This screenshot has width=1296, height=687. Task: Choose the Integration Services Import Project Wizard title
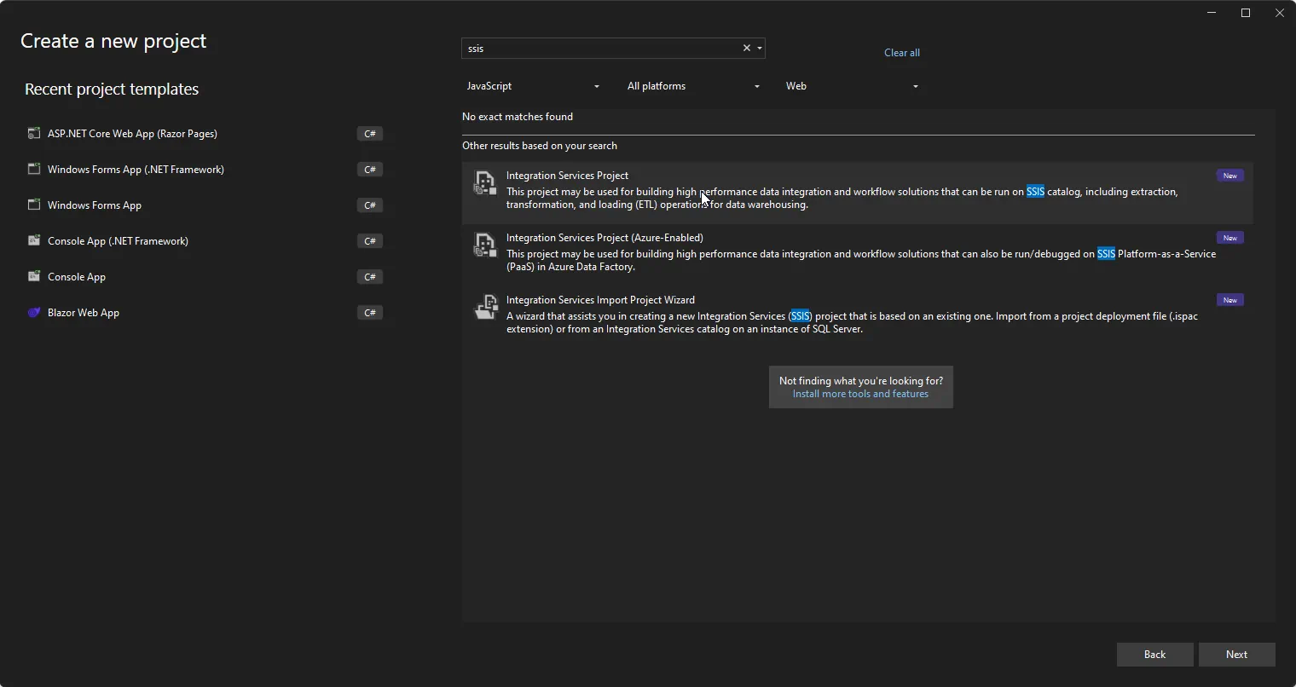[600, 300]
